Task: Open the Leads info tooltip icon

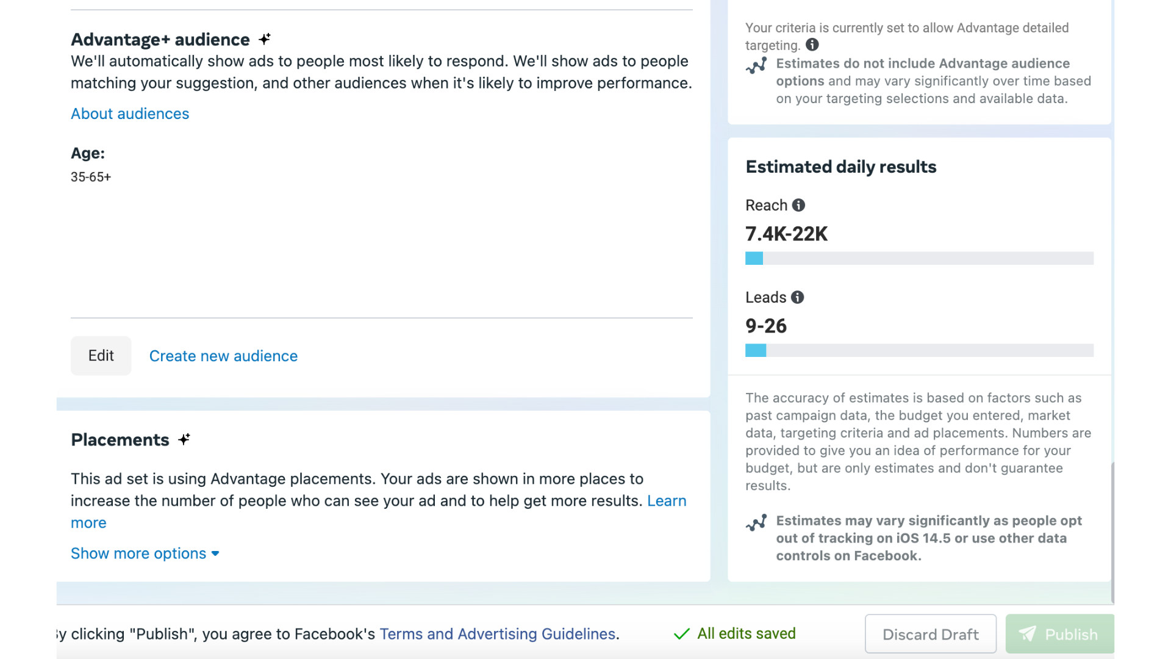Action: (797, 297)
